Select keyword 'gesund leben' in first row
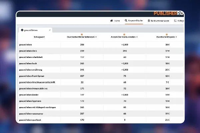 (x=26, y=45)
